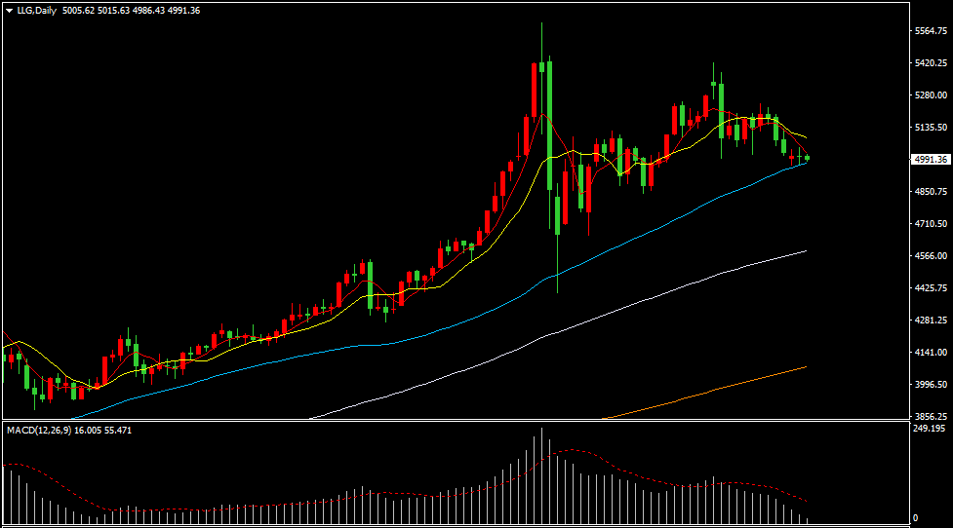Click the 4281.25 level on price scale
953x528 pixels.
(x=931, y=321)
